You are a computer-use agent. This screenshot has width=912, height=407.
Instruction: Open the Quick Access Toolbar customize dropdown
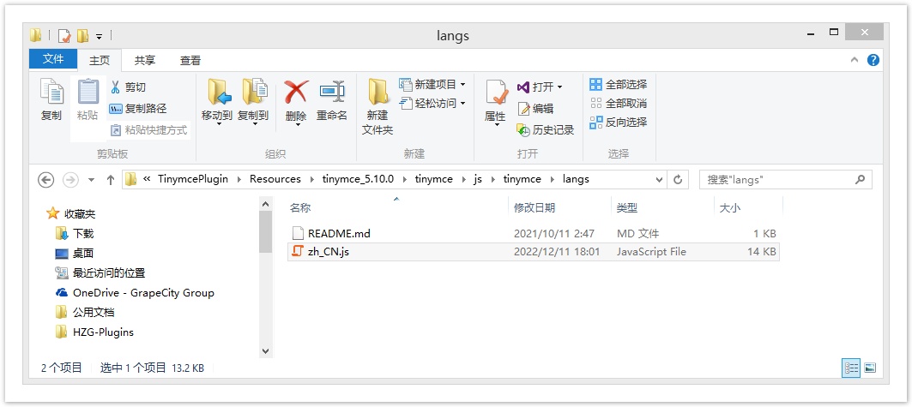click(99, 37)
